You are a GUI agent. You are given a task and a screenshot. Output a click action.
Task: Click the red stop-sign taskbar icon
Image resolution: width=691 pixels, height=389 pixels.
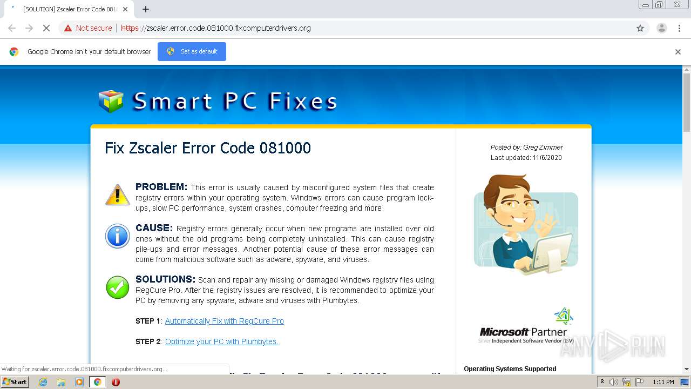[x=116, y=382]
